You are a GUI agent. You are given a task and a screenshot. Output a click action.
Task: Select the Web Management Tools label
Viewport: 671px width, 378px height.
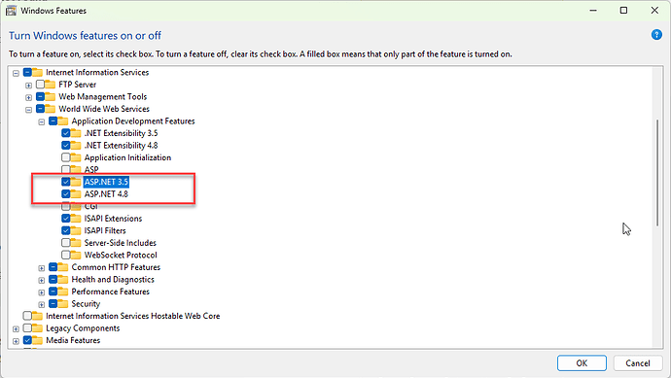pos(103,96)
